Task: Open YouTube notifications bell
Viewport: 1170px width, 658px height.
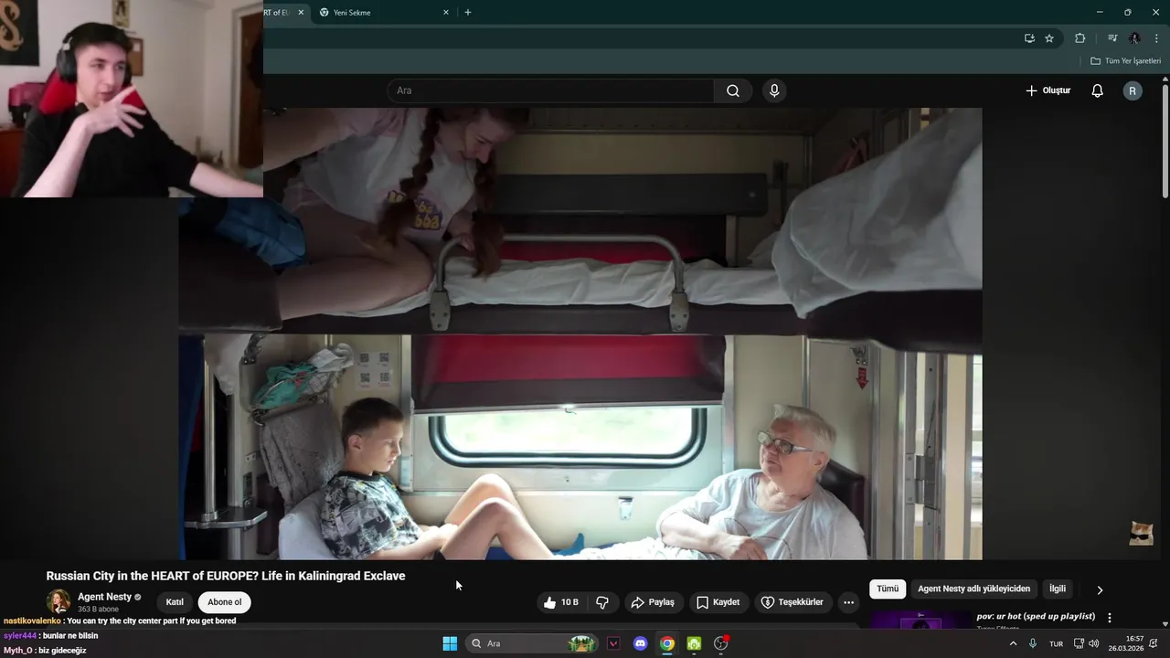Action: (1097, 90)
